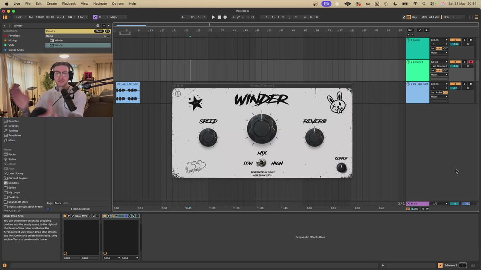The image size is (481, 270).
Task: Click the Clear button in Results
Action: [x=99, y=31]
